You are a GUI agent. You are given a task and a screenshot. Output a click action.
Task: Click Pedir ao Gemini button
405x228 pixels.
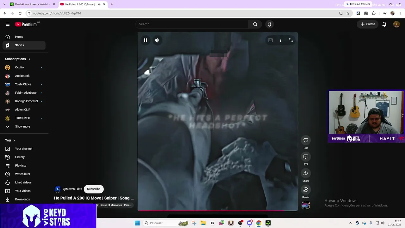[358, 4]
